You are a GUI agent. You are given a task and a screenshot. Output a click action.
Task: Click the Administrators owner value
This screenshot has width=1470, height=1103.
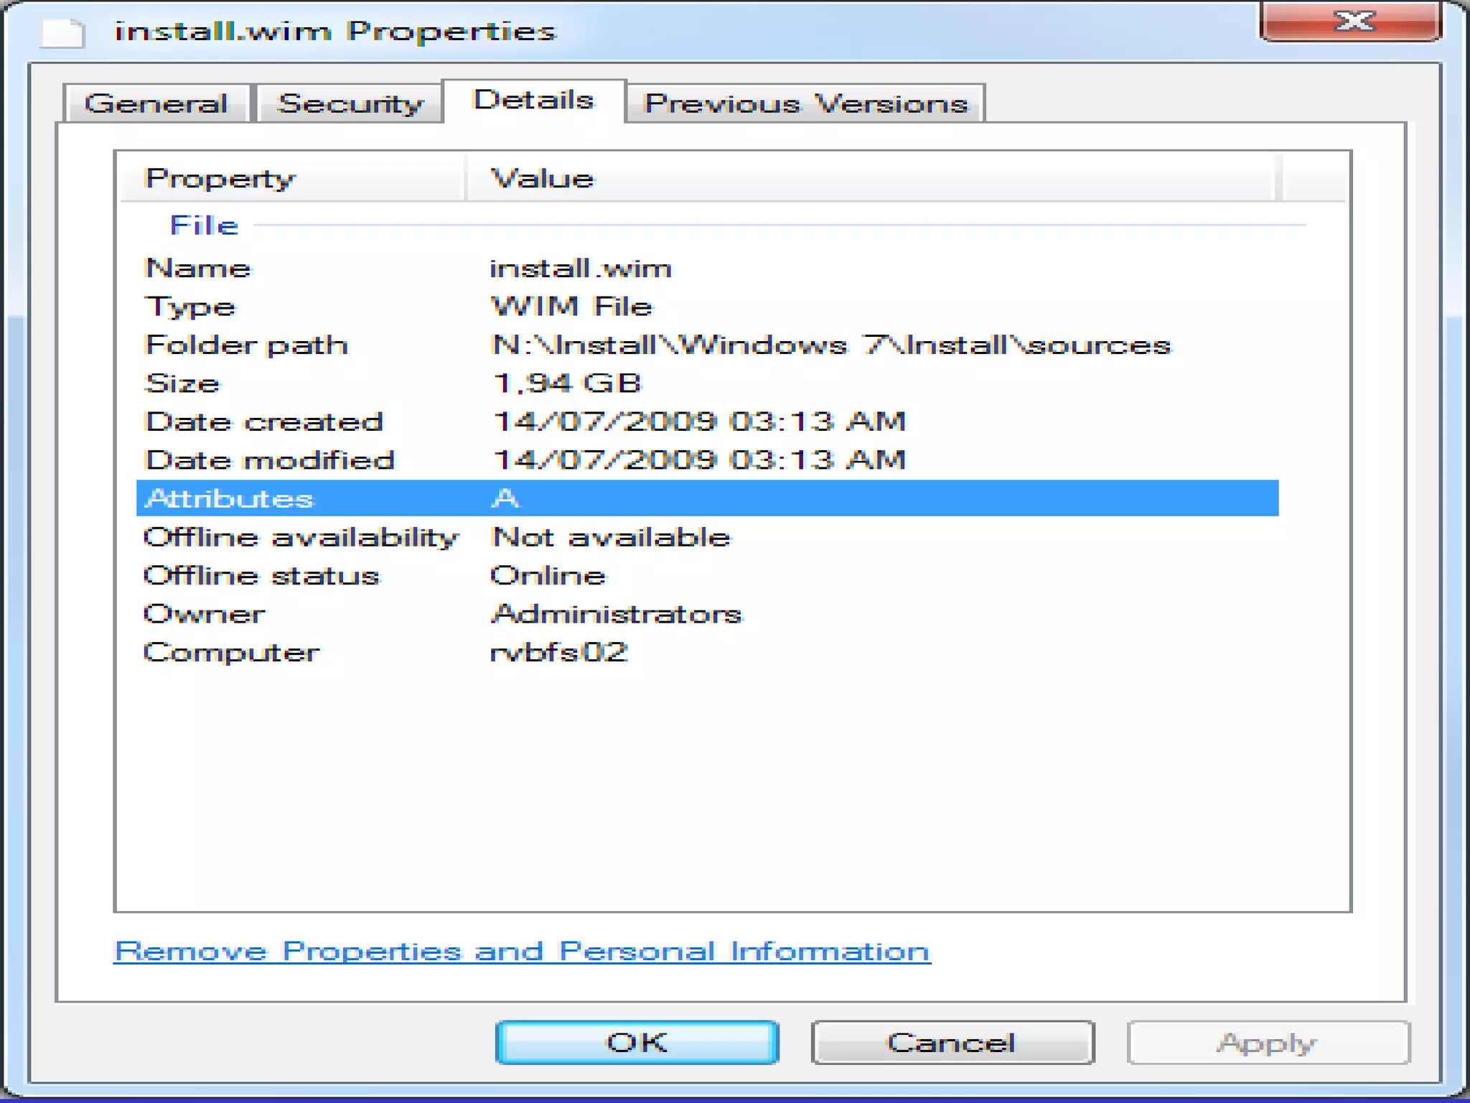617,614
